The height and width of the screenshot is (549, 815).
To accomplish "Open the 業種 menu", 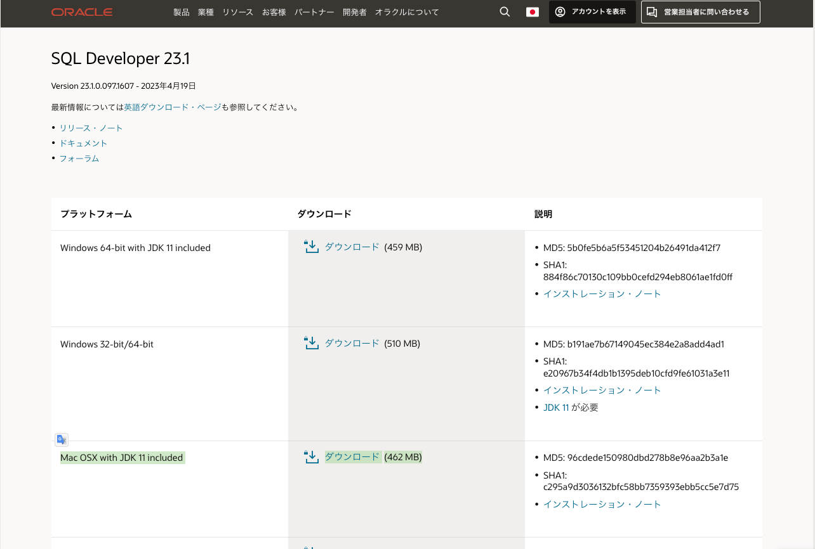I will click(x=206, y=12).
